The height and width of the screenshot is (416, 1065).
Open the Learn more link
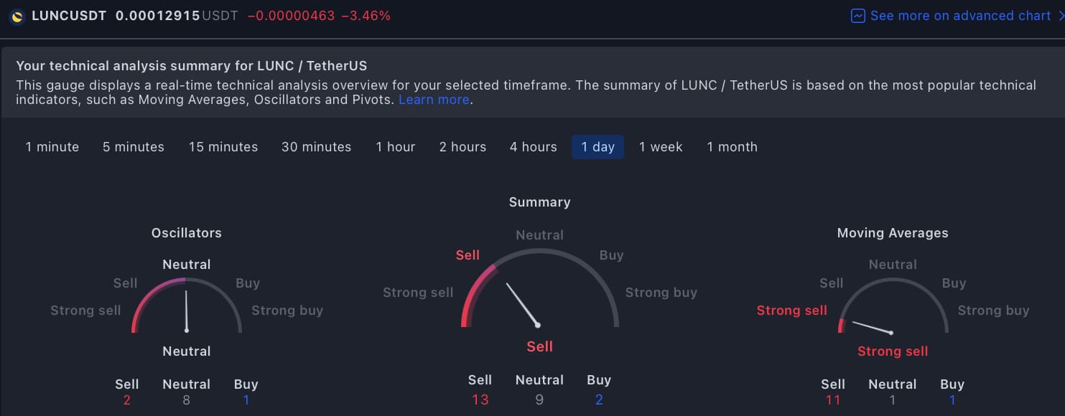(433, 100)
